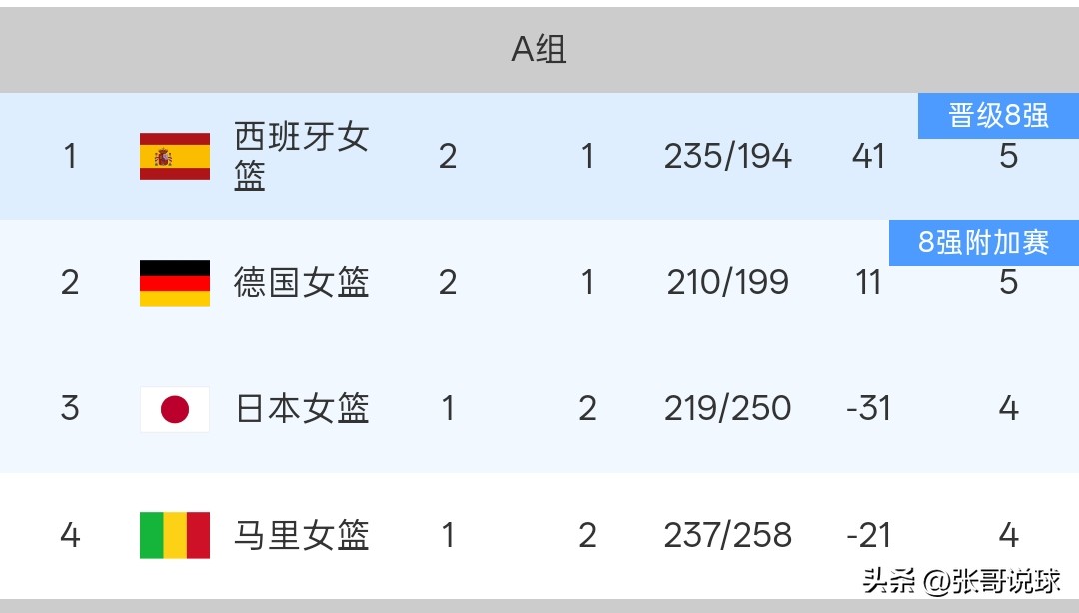This screenshot has width=1079, height=613.
Task: Click Spain's point differential 41
Action: click(x=868, y=156)
